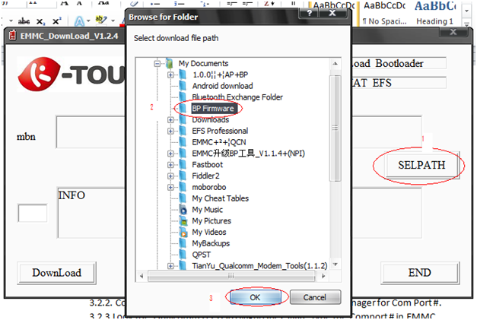The height and width of the screenshot is (320, 477).
Task: Confirm folder selection with OK
Action: point(255,297)
